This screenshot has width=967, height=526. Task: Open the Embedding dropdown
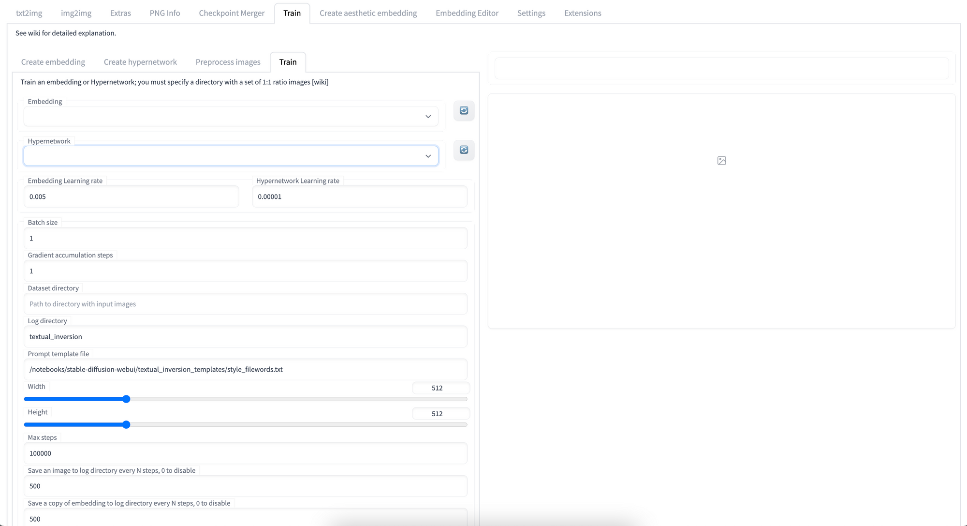coord(231,117)
